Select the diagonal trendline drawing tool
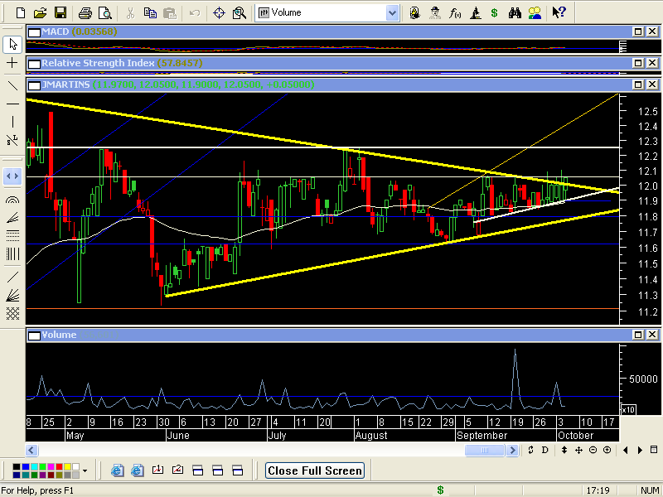Image resolution: width=663 pixels, height=497 pixels. coord(12,85)
